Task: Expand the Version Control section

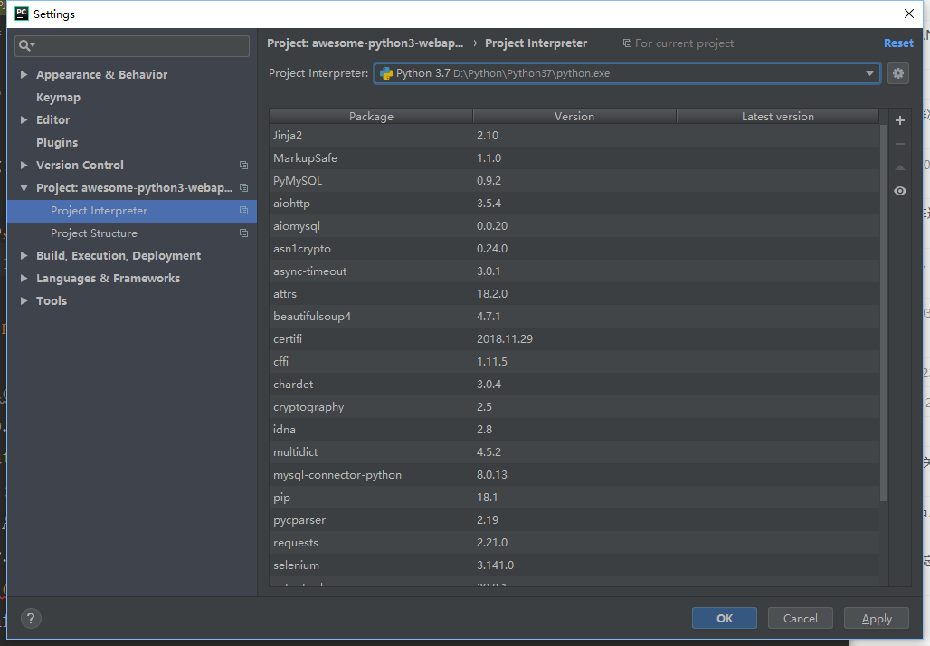Action: [x=24, y=165]
